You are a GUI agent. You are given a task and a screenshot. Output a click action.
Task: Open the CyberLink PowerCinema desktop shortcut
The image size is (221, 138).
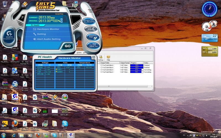pyautogui.click(x=65, y=99)
